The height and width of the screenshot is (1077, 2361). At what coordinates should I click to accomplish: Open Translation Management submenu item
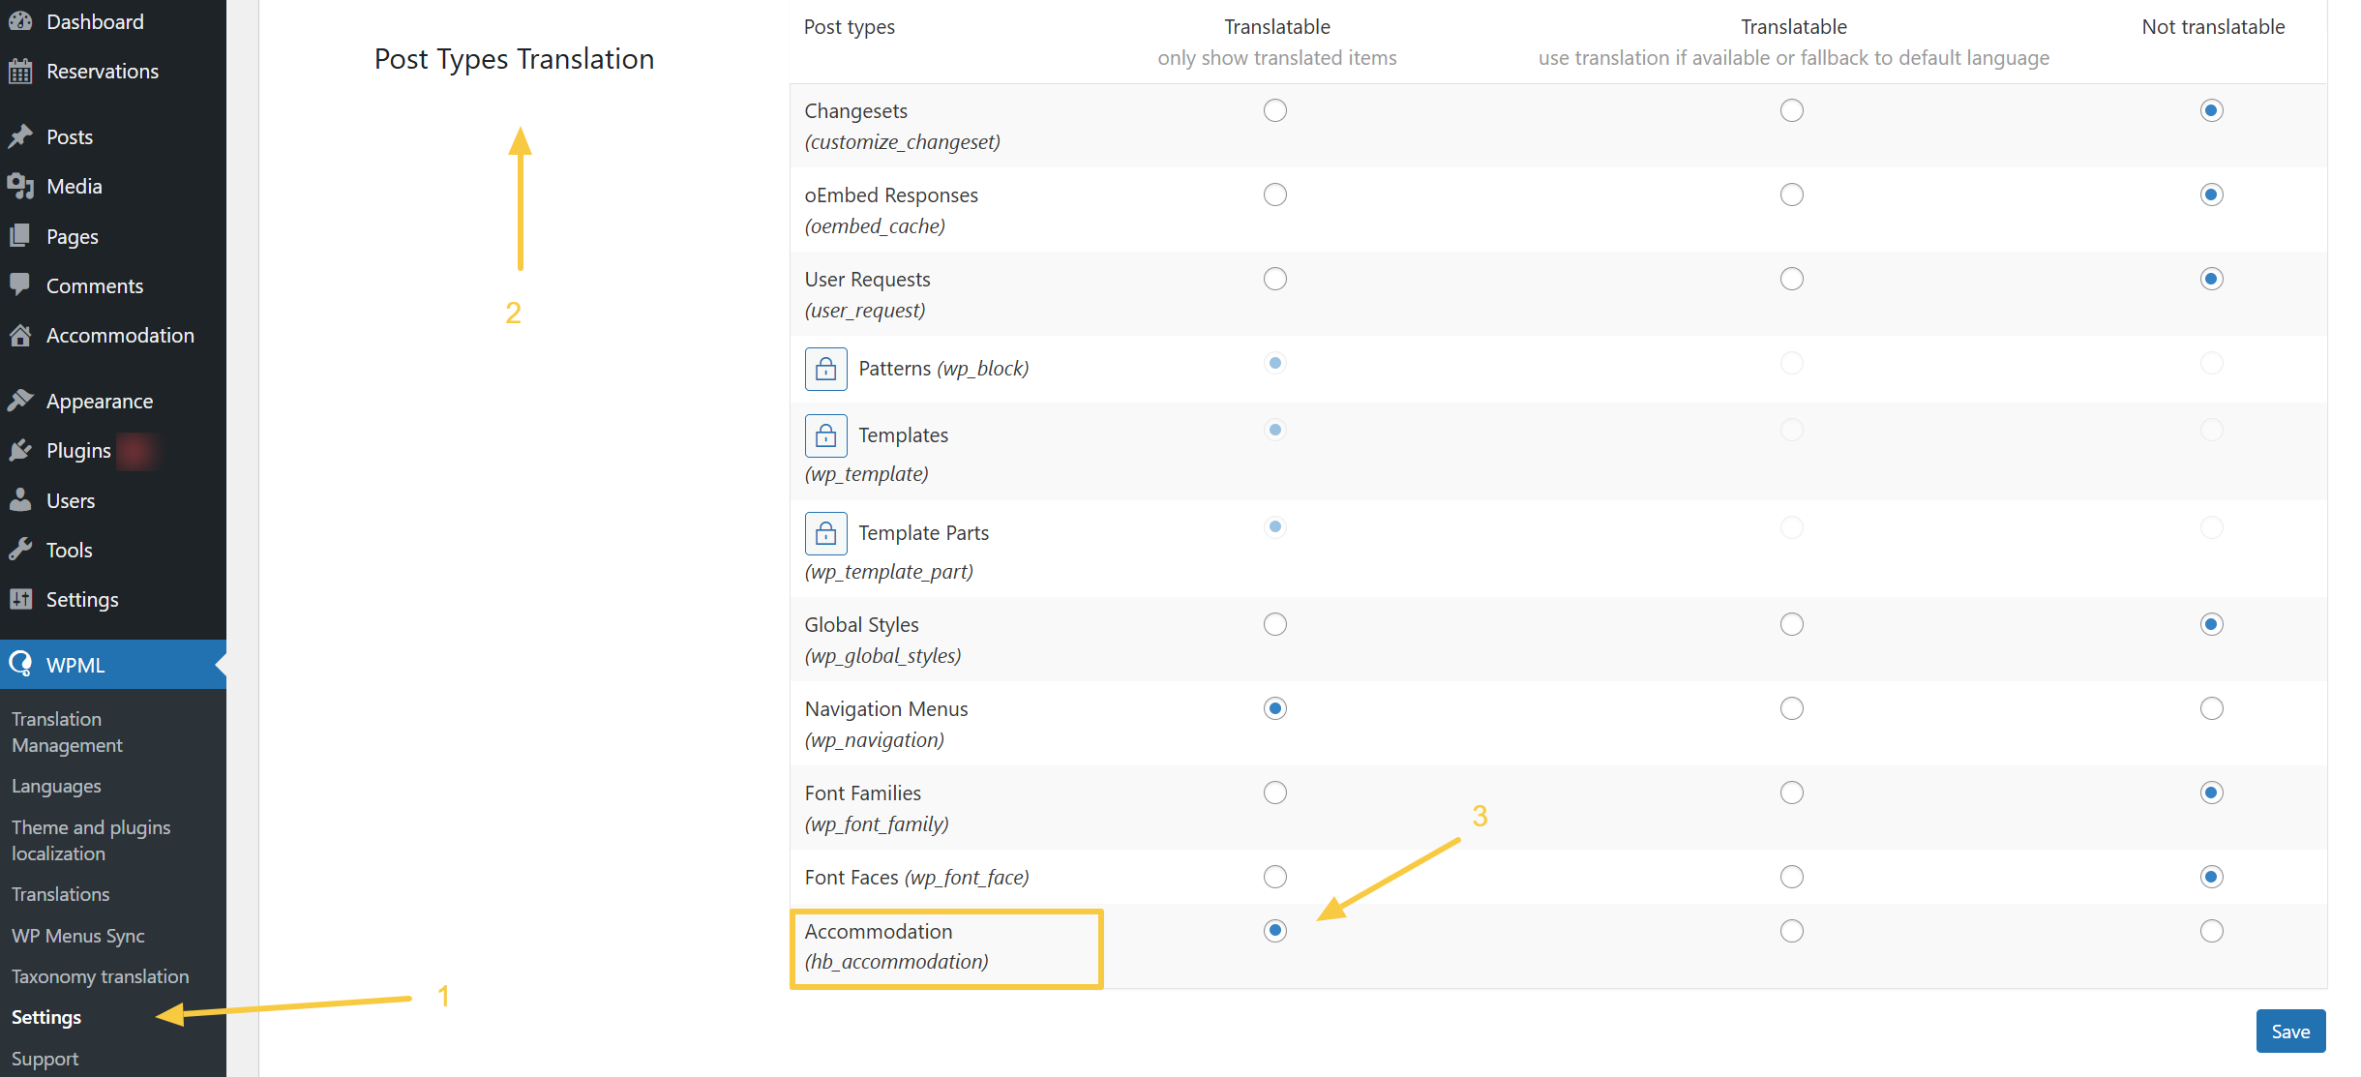67,732
